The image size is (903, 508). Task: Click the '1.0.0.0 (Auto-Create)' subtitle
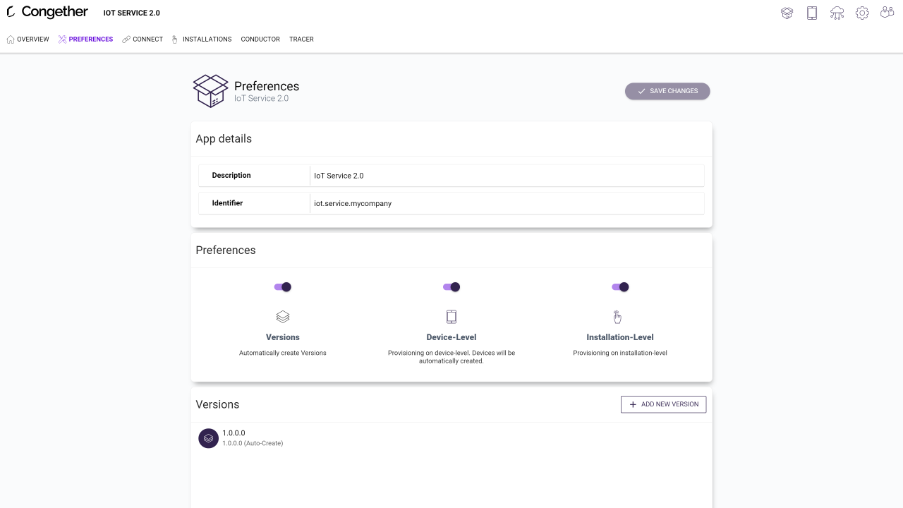point(253,443)
